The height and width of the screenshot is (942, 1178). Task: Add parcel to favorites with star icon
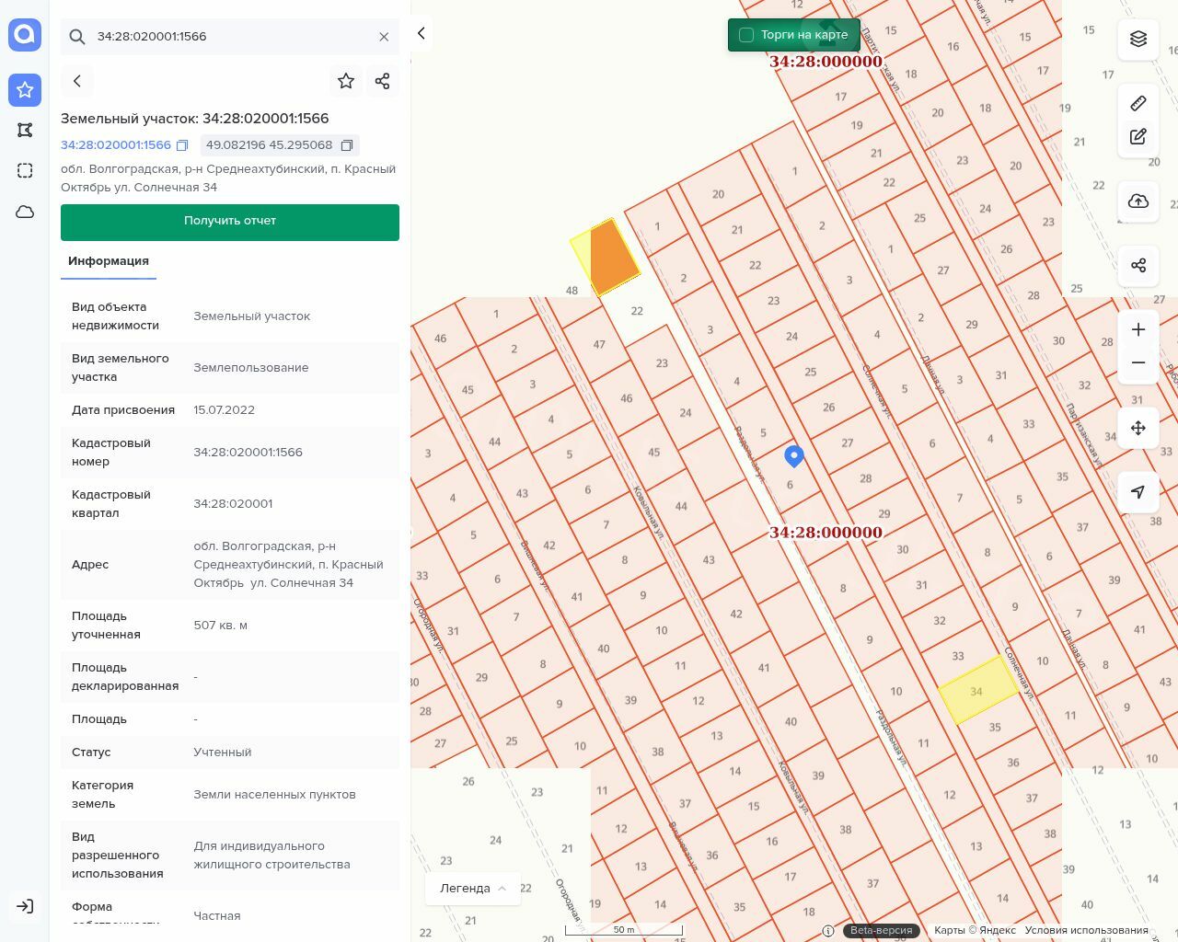(346, 81)
